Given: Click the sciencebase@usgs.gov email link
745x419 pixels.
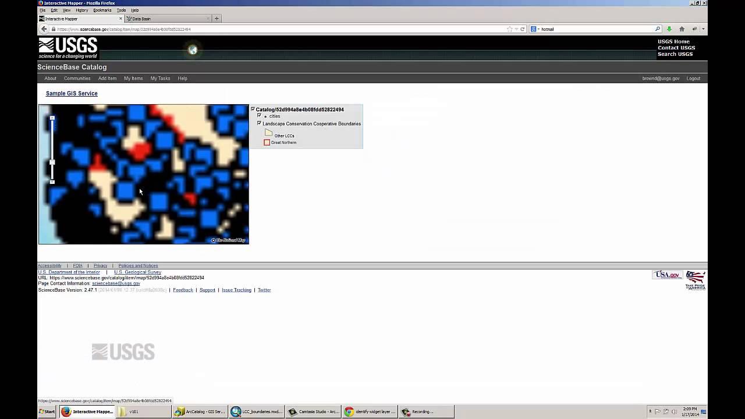Looking at the screenshot, I should 116,283.
